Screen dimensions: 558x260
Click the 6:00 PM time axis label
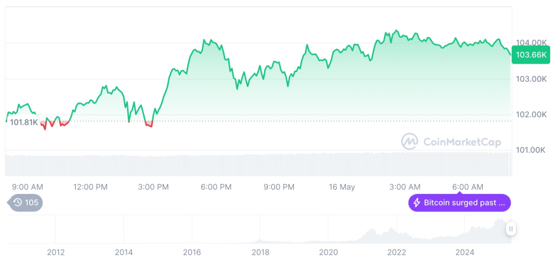pos(216,187)
